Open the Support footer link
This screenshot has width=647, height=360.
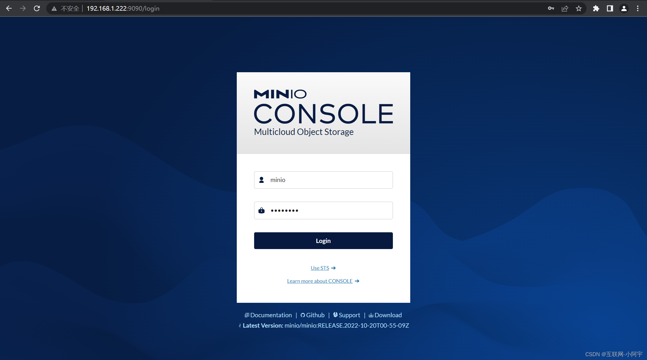coord(349,315)
